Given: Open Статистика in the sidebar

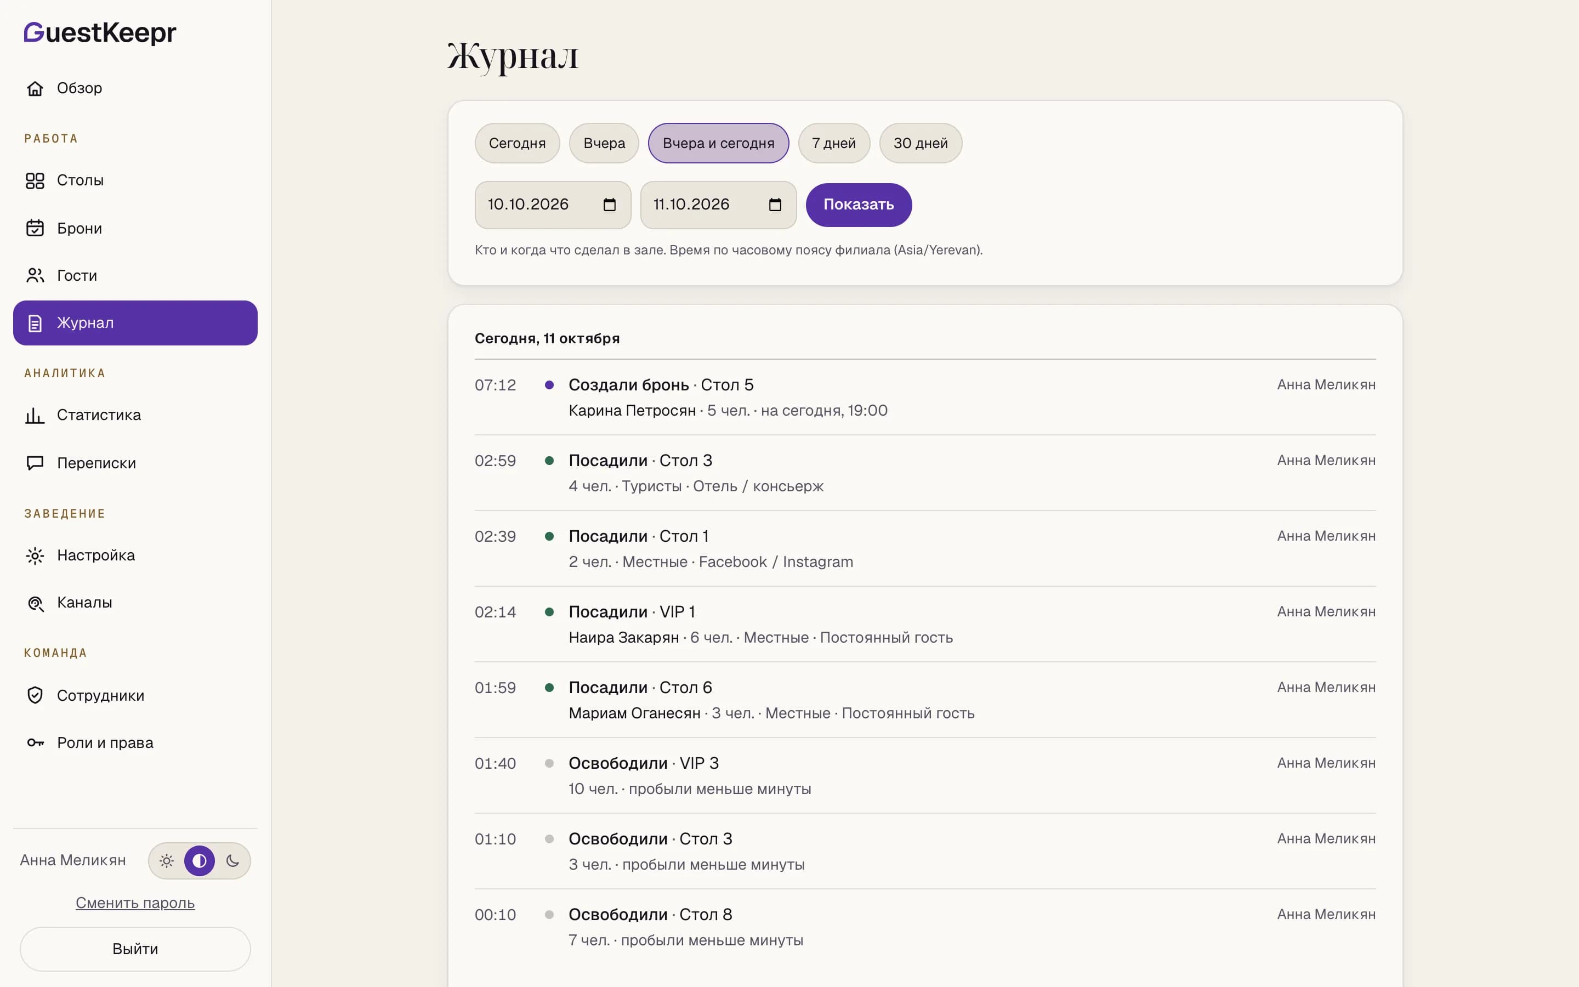Looking at the screenshot, I should pos(135,415).
